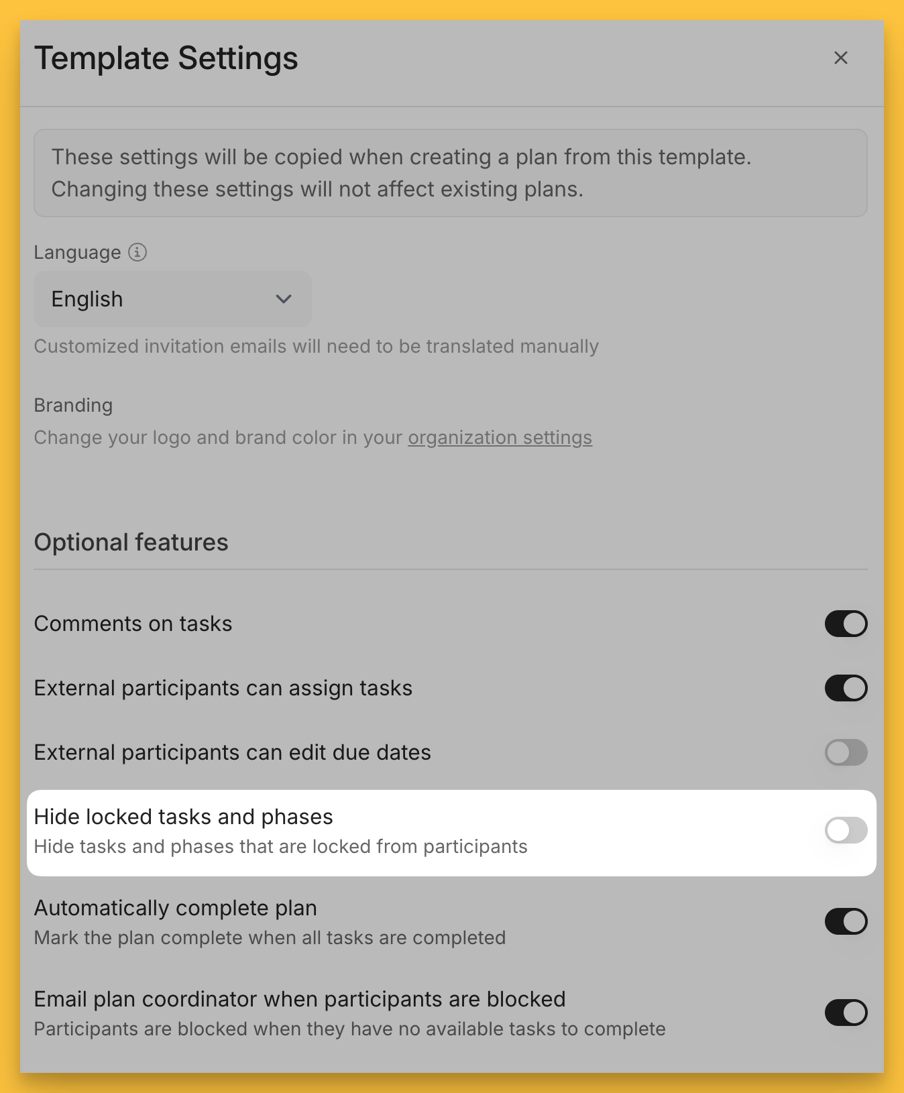Disable the Comments on tasks toggle
This screenshot has height=1093, width=904.
846,624
